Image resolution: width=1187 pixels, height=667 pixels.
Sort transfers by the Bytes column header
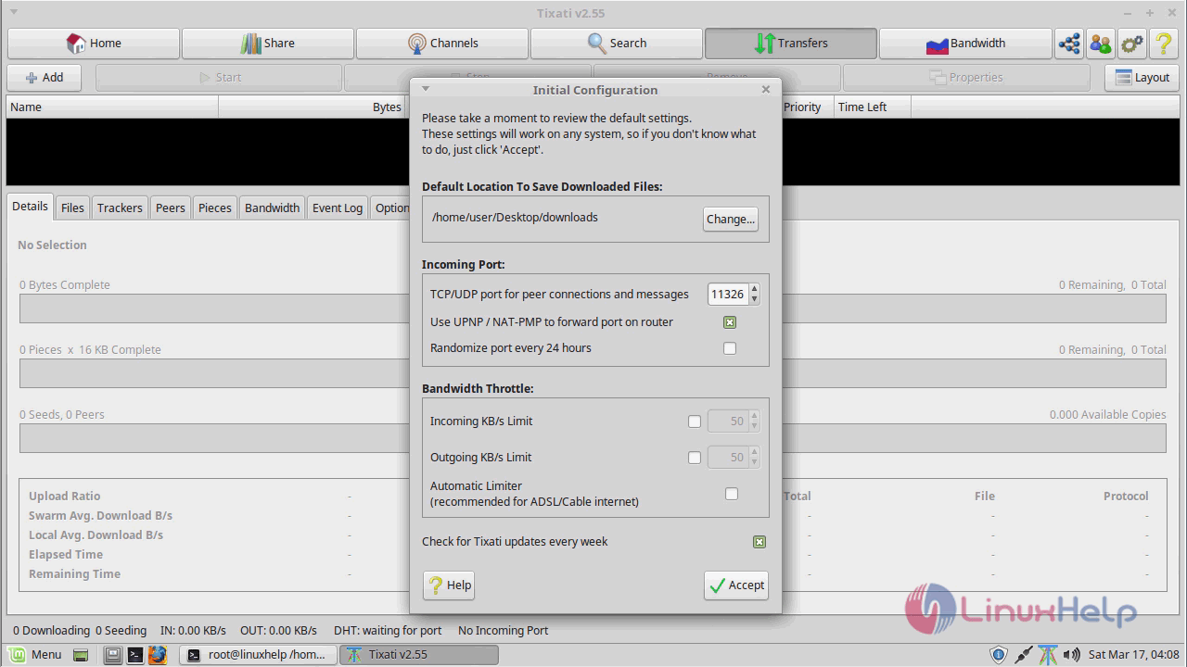[x=313, y=107]
